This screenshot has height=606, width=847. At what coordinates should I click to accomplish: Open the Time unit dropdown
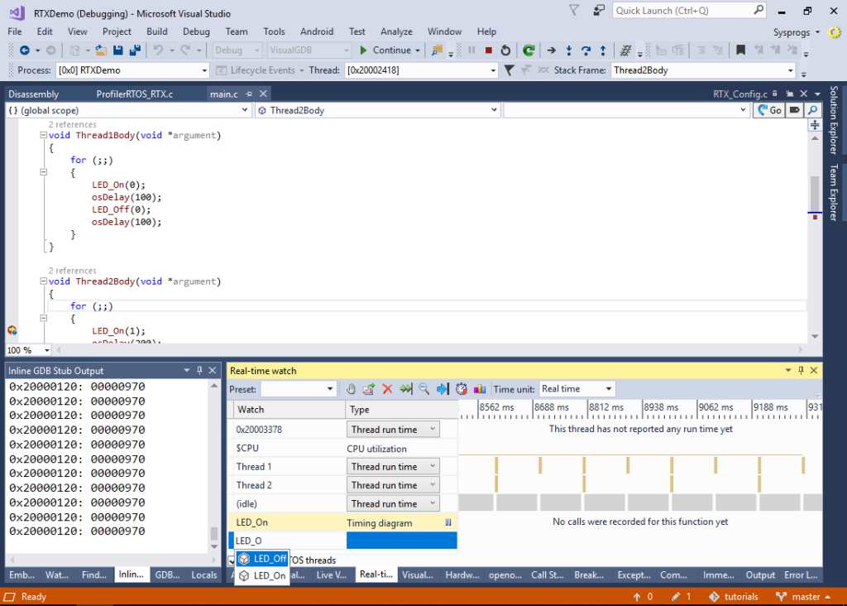tap(609, 388)
